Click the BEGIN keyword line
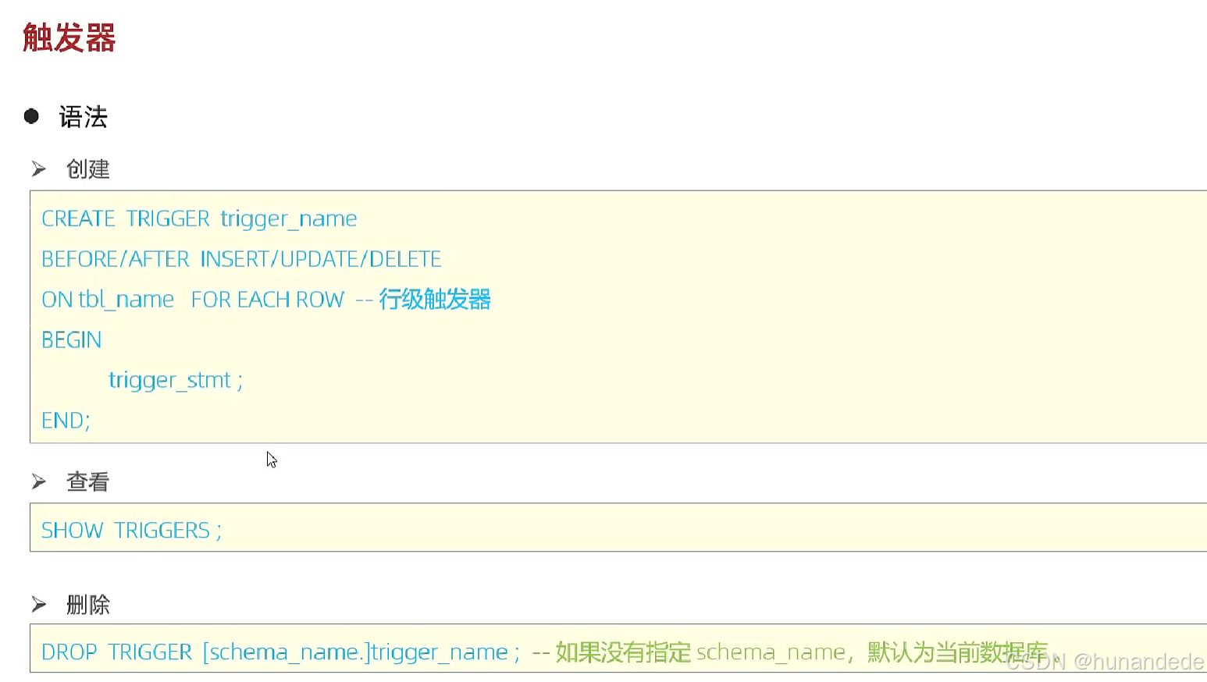 [72, 340]
